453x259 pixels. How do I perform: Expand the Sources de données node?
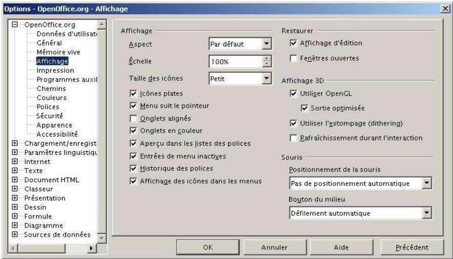[15, 234]
